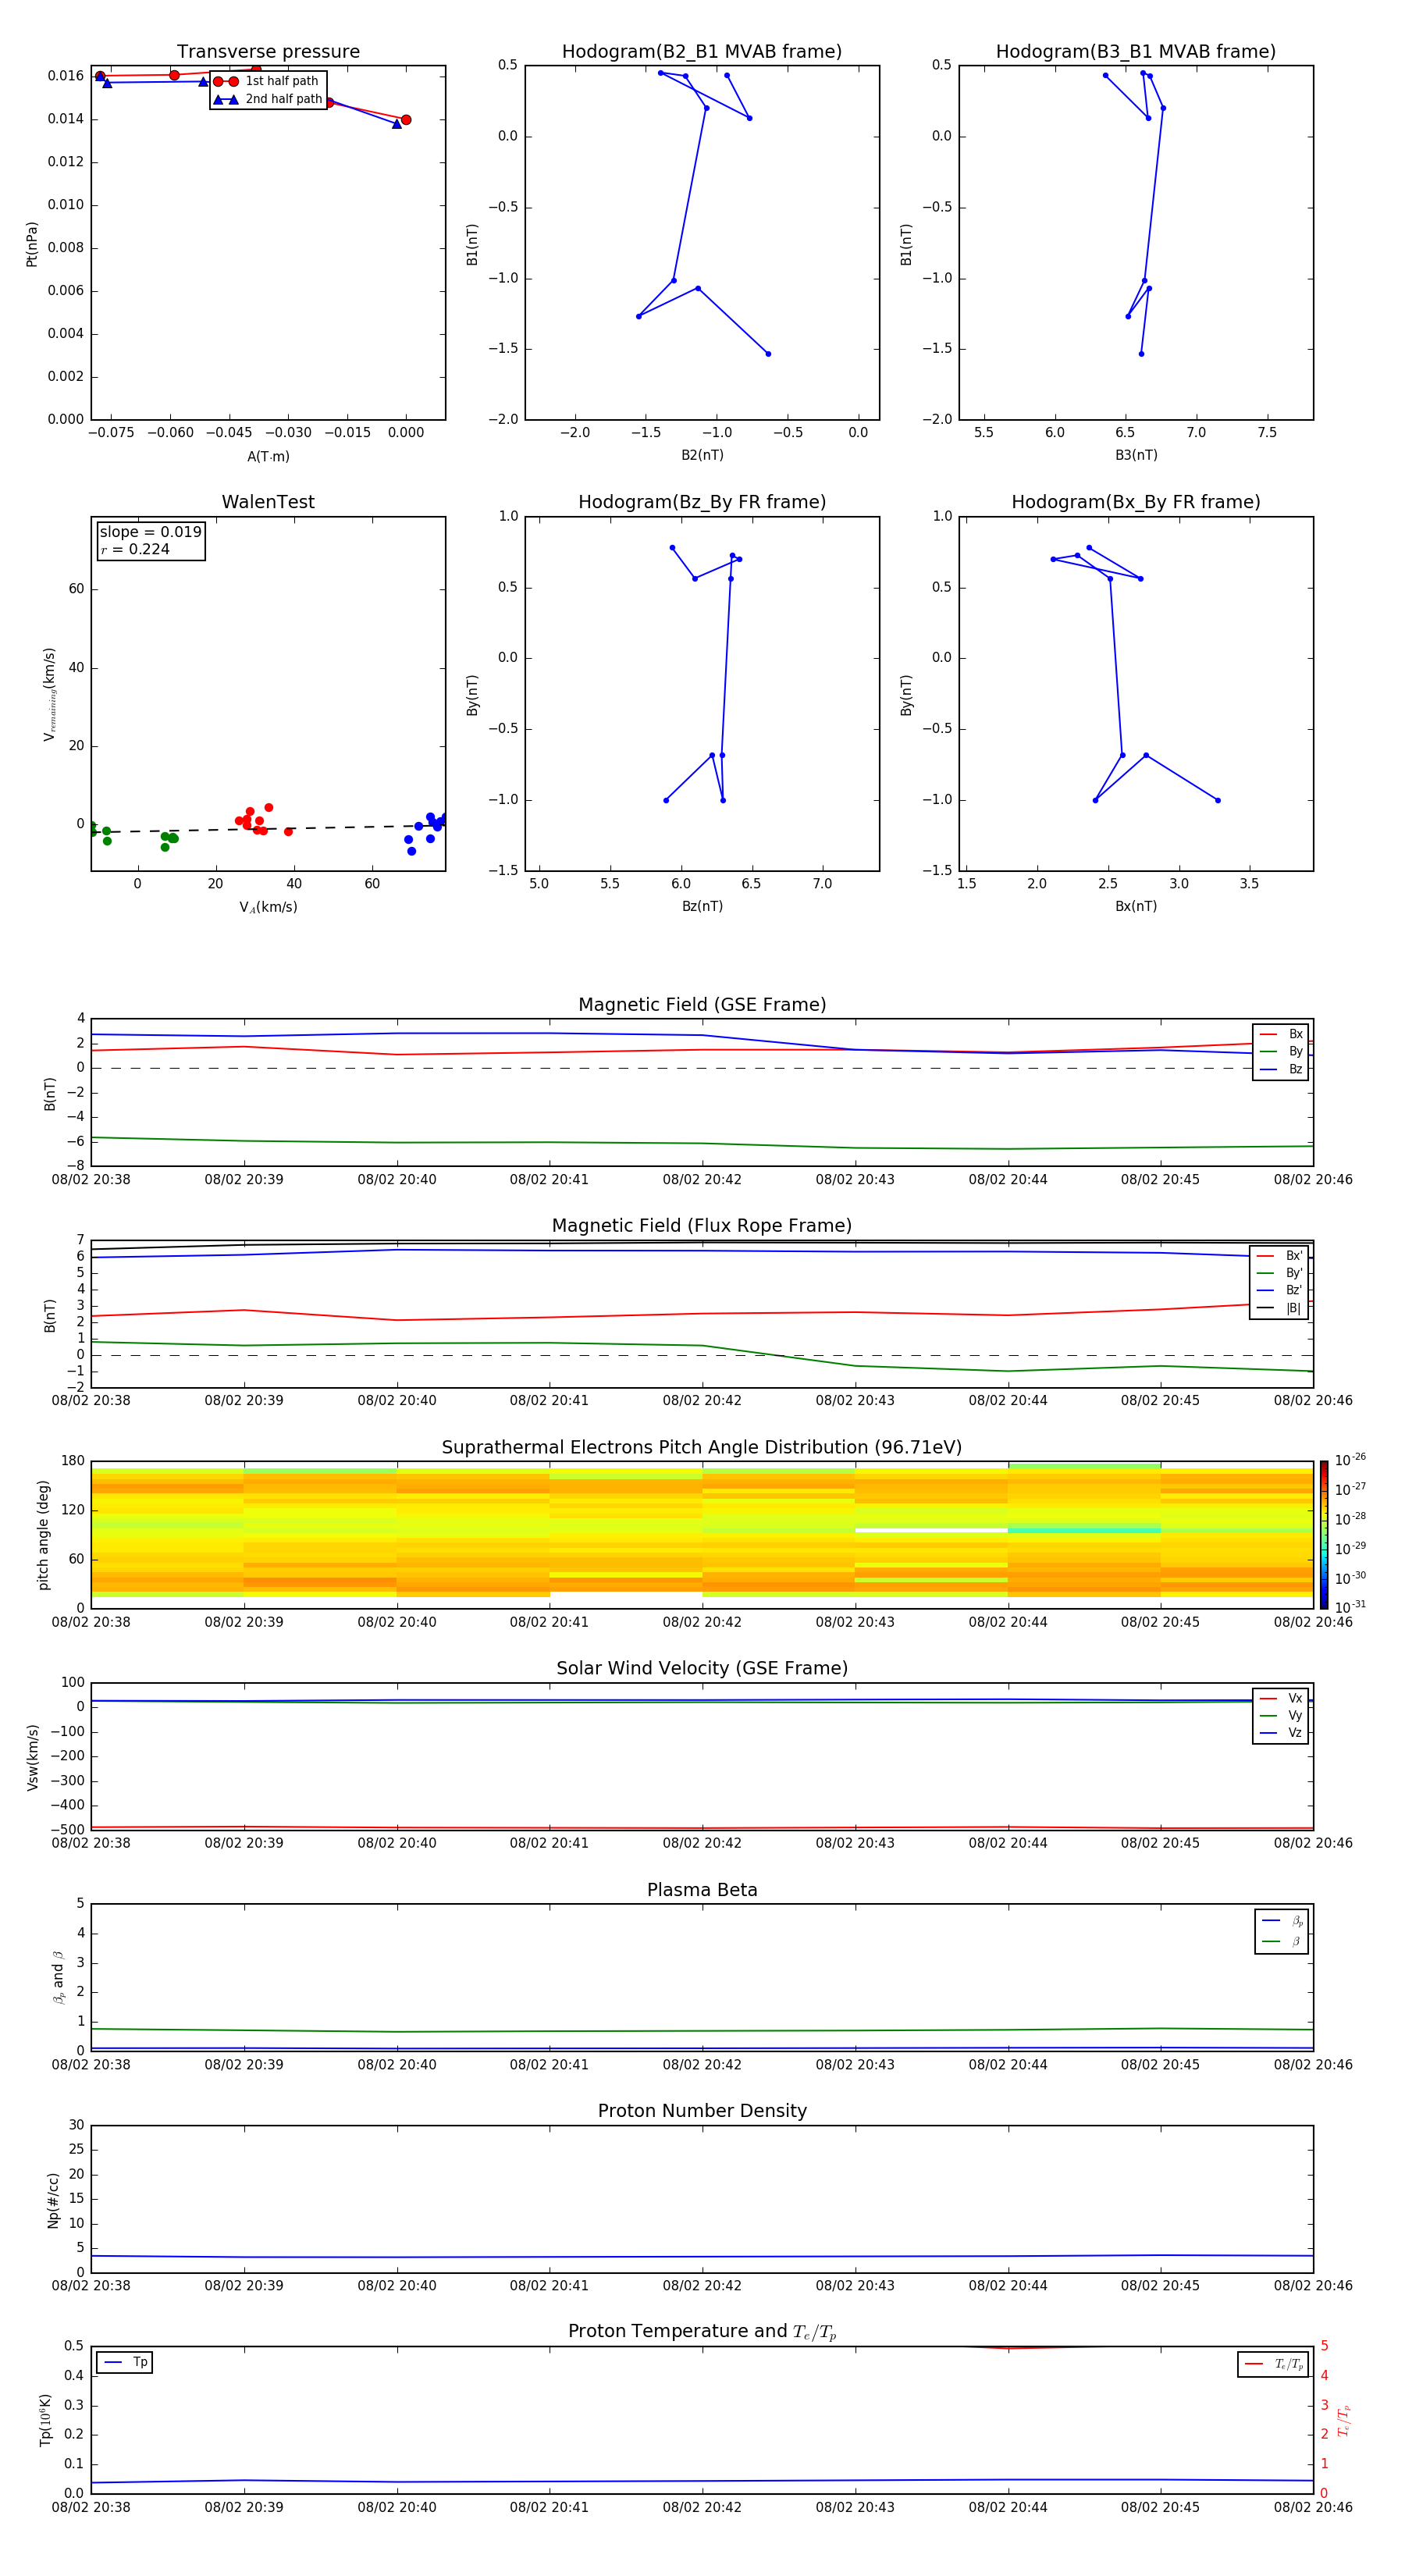Click the 'Bz' legend entry in GSE plot
The height and width of the screenshot is (2576, 1405).
click(x=1281, y=1069)
